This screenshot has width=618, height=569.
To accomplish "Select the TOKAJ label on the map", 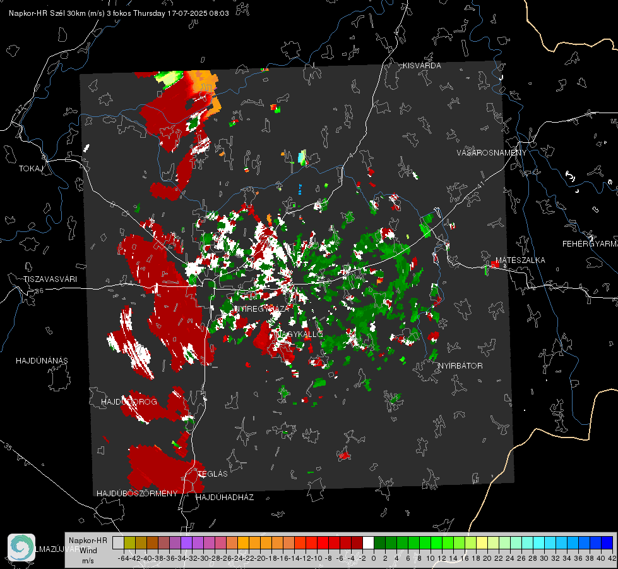I will pos(31,169).
